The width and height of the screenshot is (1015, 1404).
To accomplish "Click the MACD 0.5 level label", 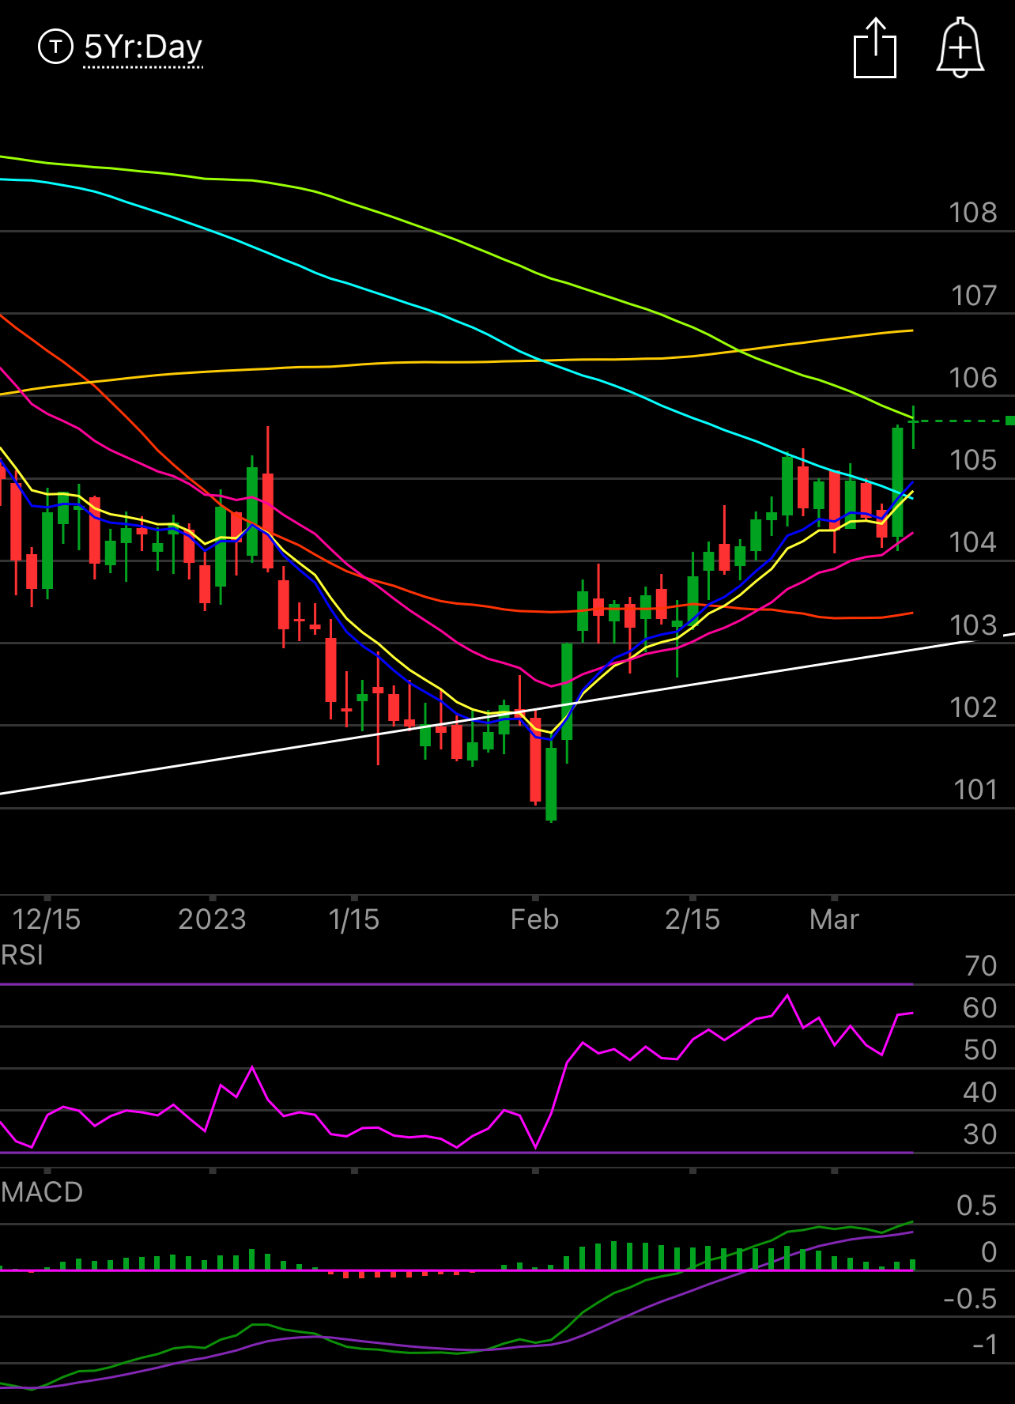I will [x=977, y=1206].
